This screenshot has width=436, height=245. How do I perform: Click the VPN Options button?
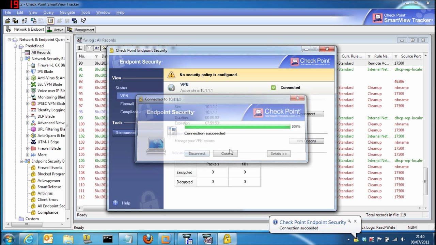pyautogui.click(x=306, y=141)
